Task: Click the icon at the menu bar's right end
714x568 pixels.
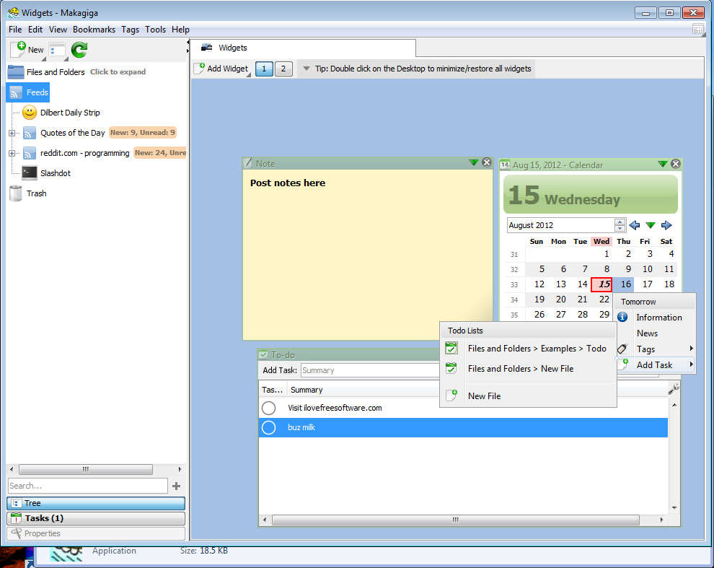Action: pos(698,29)
